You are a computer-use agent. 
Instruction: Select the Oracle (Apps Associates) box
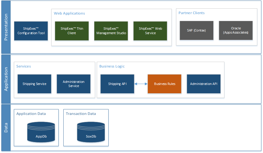point(236,30)
